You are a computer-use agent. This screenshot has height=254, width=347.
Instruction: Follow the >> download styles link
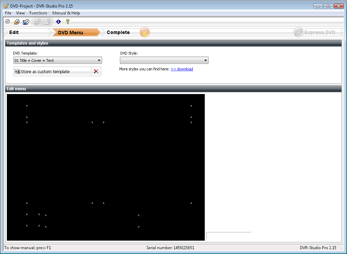[x=182, y=69]
